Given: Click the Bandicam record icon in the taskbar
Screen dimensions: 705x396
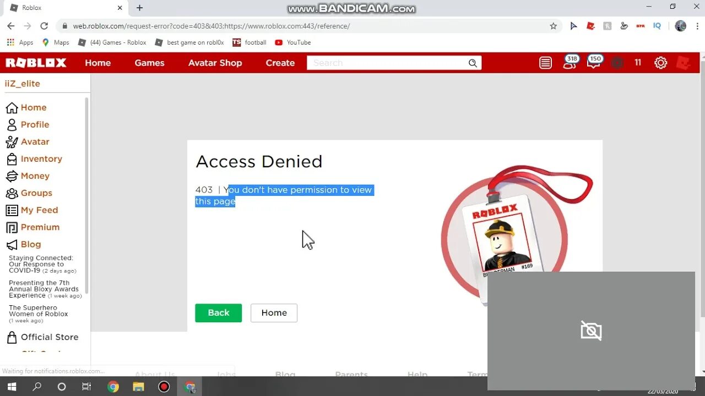Looking at the screenshot, I should point(164,387).
